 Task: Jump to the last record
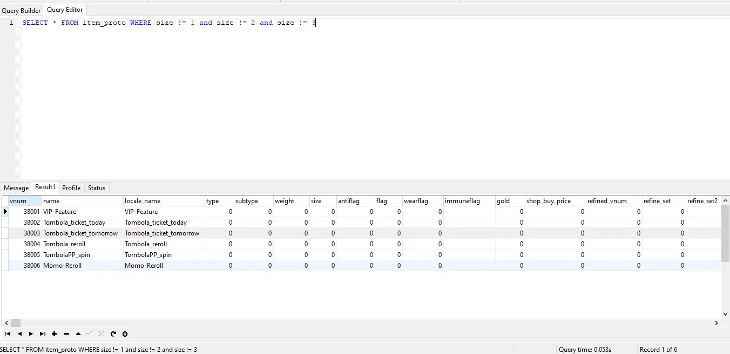click(x=43, y=334)
